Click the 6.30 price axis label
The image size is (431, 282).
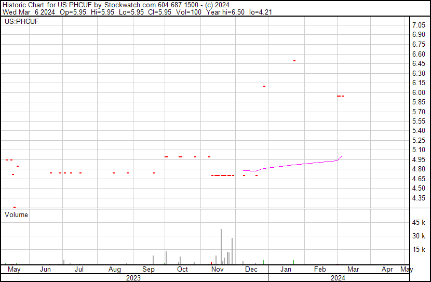point(419,73)
